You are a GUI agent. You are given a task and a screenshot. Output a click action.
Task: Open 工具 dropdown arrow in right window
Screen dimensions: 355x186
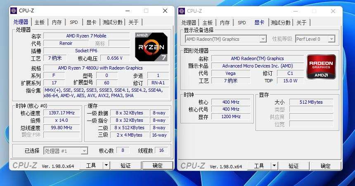coord(274,166)
